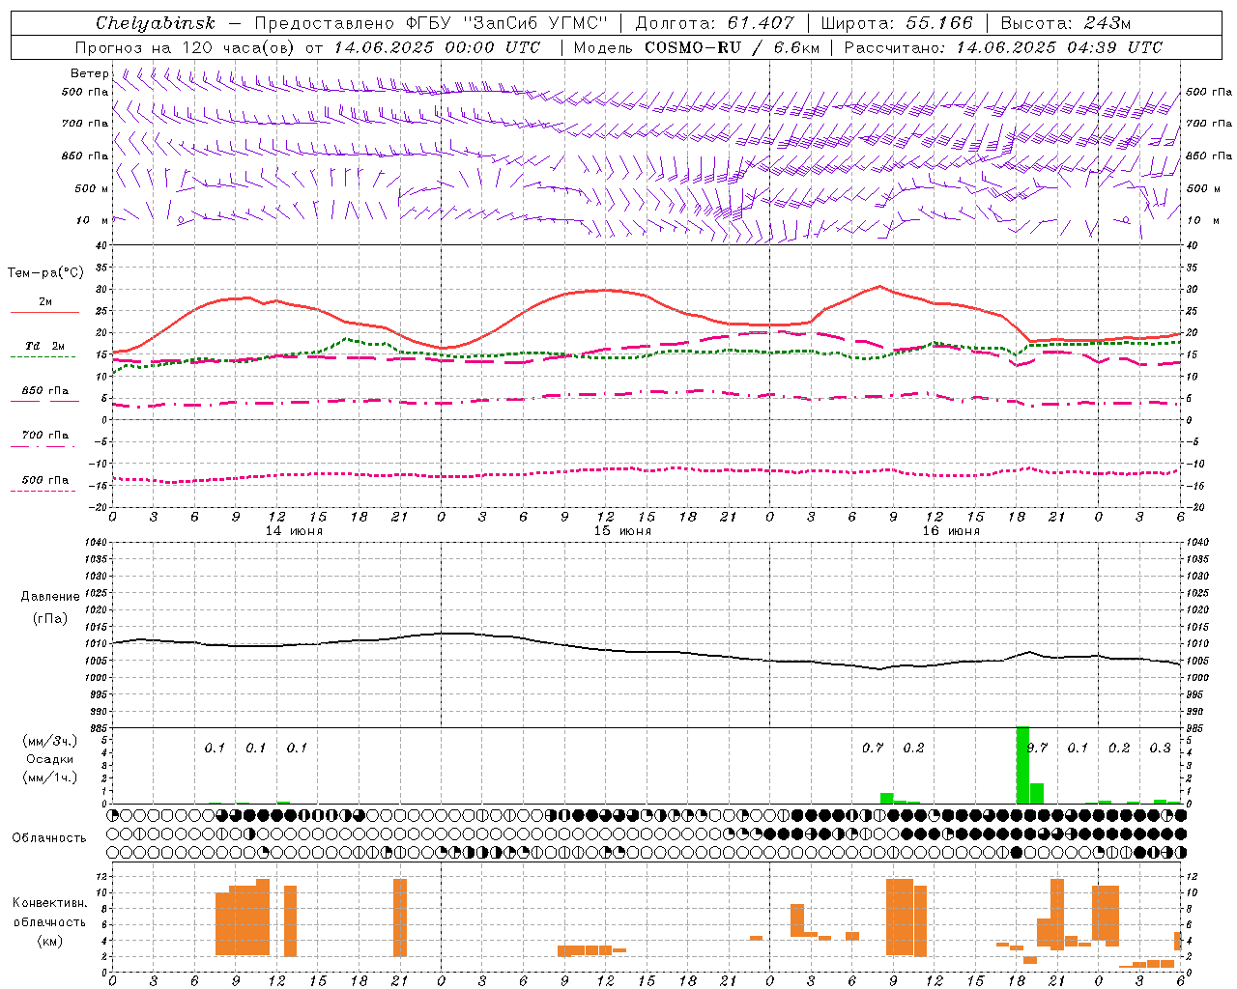Screen dimensions: 1237x989
Task: Click the 'Высота: 243м' elevation text
Action: (1065, 23)
